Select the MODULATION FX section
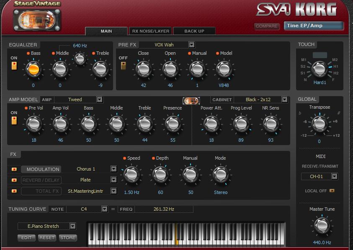The width and height of the screenshot is (353, 250). pyautogui.click(x=41, y=169)
